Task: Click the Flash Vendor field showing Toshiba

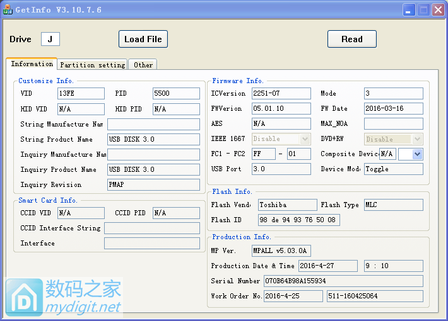Action: 288,205
